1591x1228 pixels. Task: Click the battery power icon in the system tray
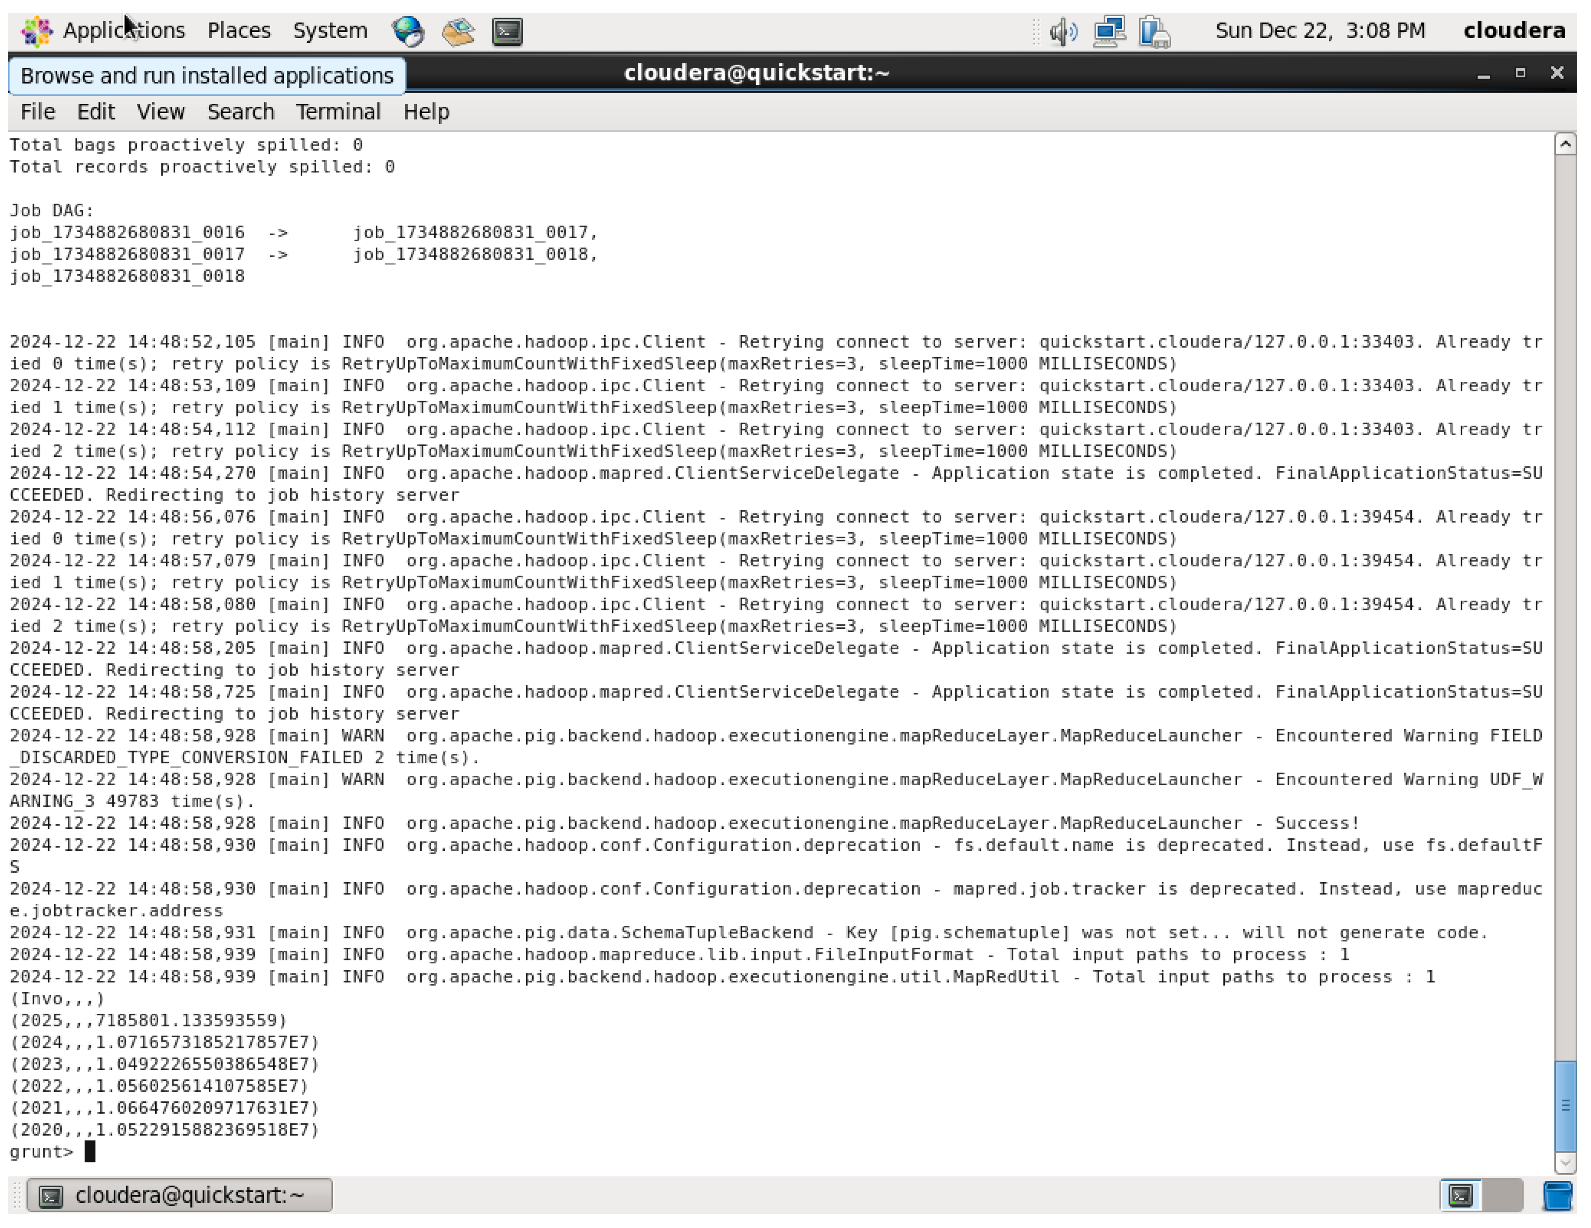click(1155, 30)
